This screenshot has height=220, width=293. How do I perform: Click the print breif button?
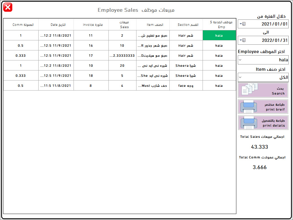(263, 107)
